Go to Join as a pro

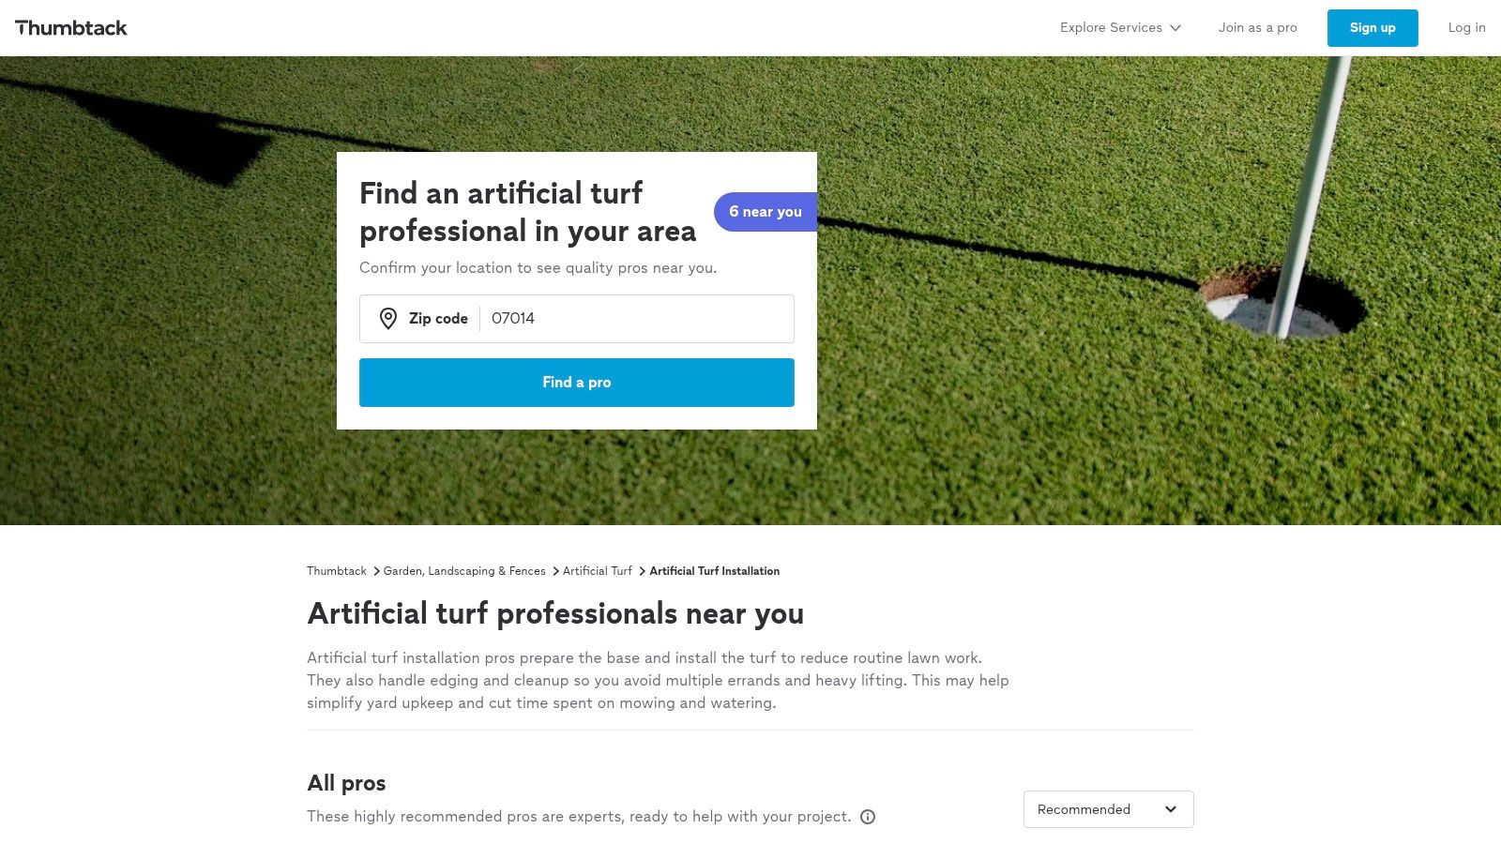pyautogui.click(x=1257, y=28)
